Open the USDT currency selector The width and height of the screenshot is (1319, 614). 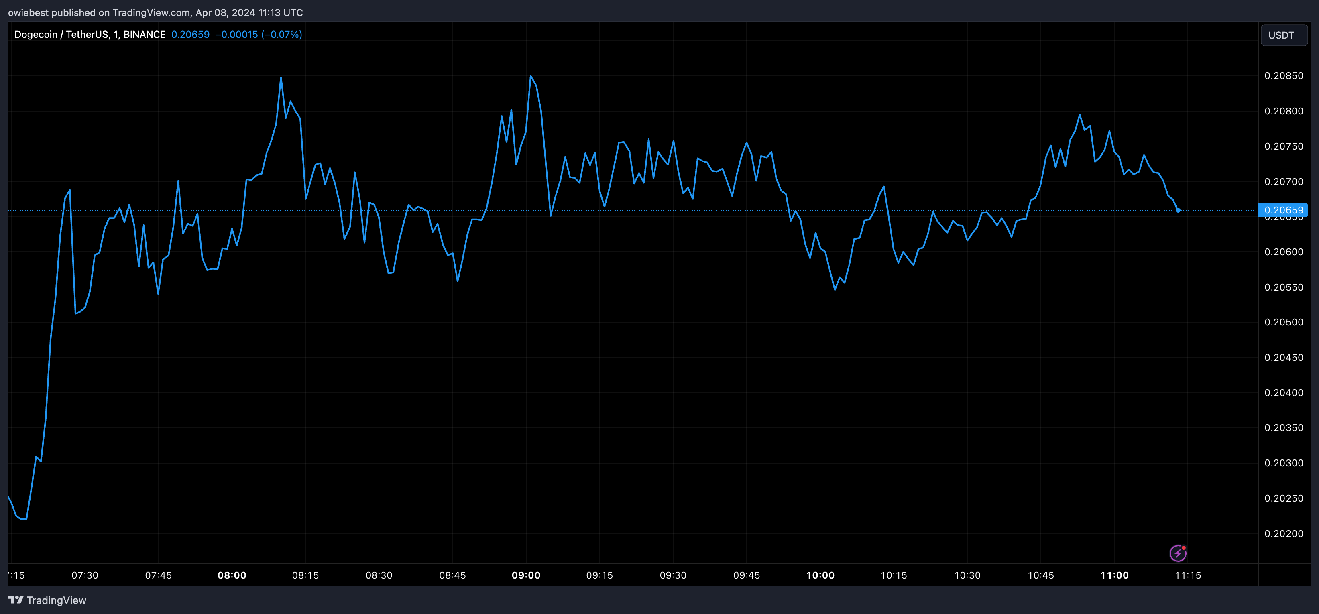tap(1283, 35)
